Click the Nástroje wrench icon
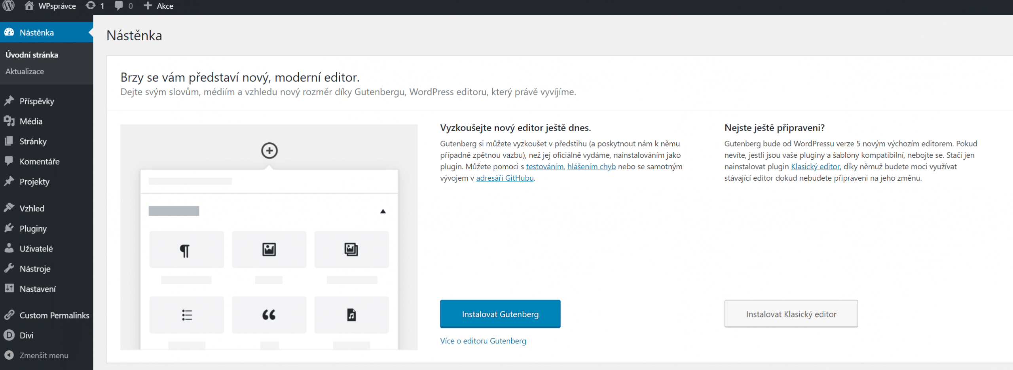The image size is (1013, 370). (9, 268)
